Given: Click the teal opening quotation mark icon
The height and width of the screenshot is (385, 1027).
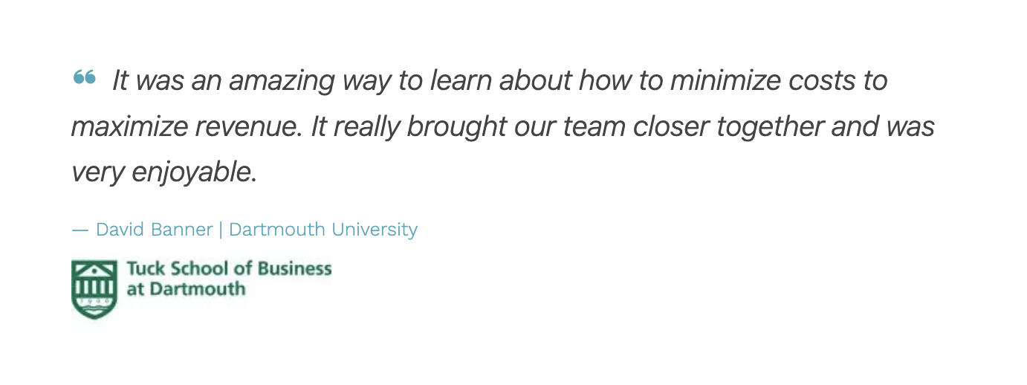Looking at the screenshot, I should pos(85,77).
